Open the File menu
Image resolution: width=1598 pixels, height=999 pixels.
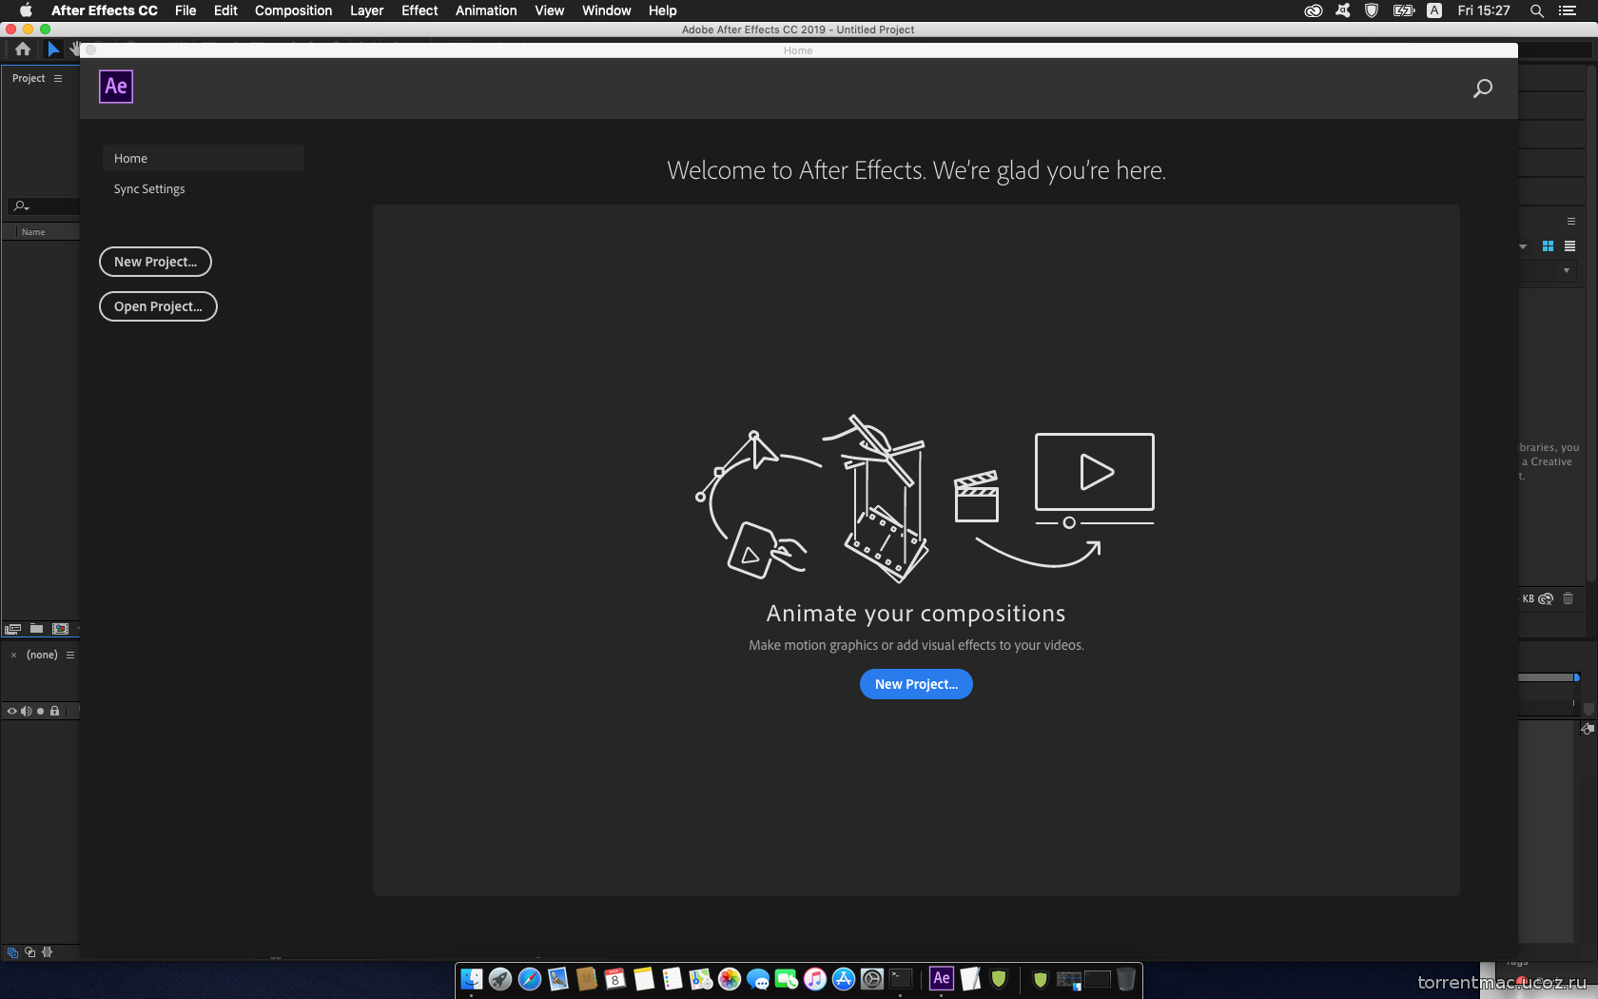click(185, 10)
